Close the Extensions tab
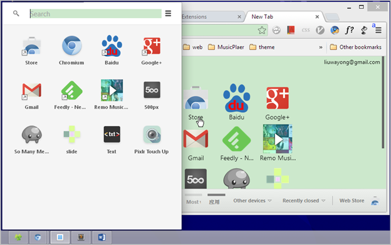This screenshot has height=245, width=391. point(239,17)
